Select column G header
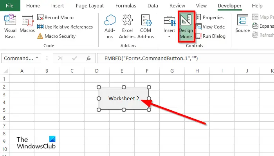Screen dimensions: 274x156 click(x=172, y=71)
